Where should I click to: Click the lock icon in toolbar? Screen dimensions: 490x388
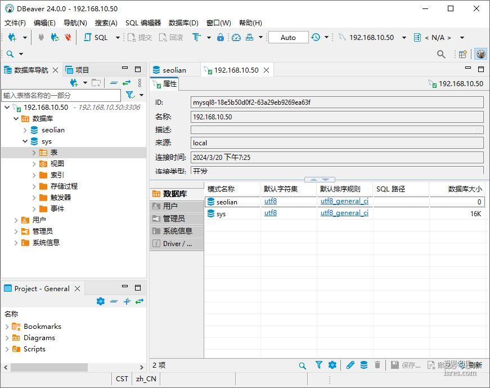click(x=221, y=38)
